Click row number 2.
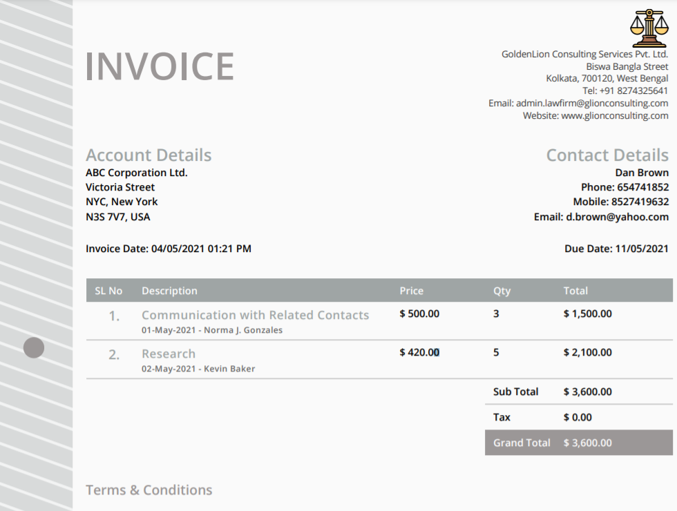The image size is (677, 511). point(114,355)
